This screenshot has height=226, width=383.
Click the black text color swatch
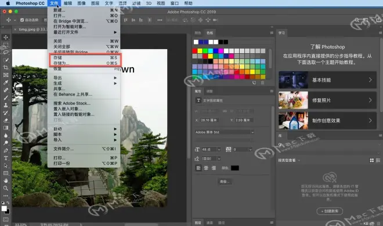pyautogui.click(x=235, y=168)
